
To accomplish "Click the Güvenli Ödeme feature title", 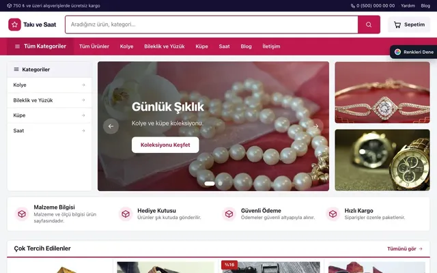I will coord(261,211).
